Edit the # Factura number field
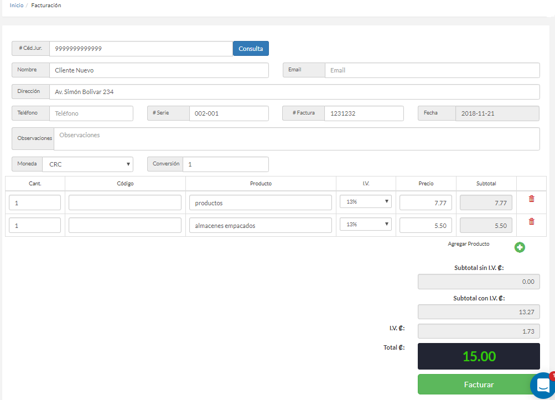This screenshot has width=555, height=400. [364, 113]
